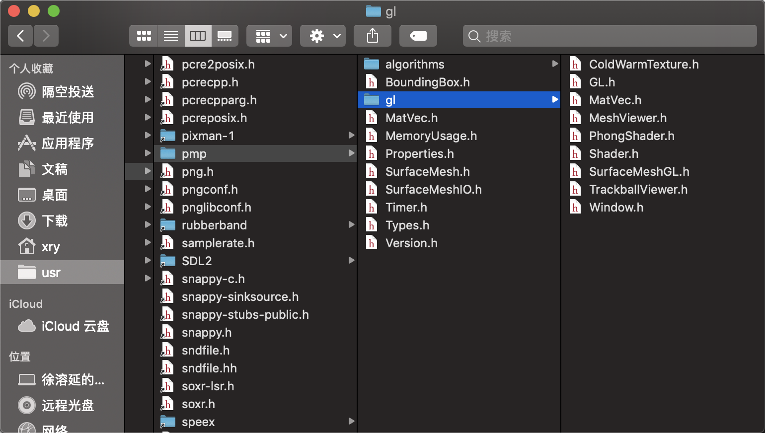The width and height of the screenshot is (765, 433).
Task: Open the Group By dropdown
Action: pos(269,36)
